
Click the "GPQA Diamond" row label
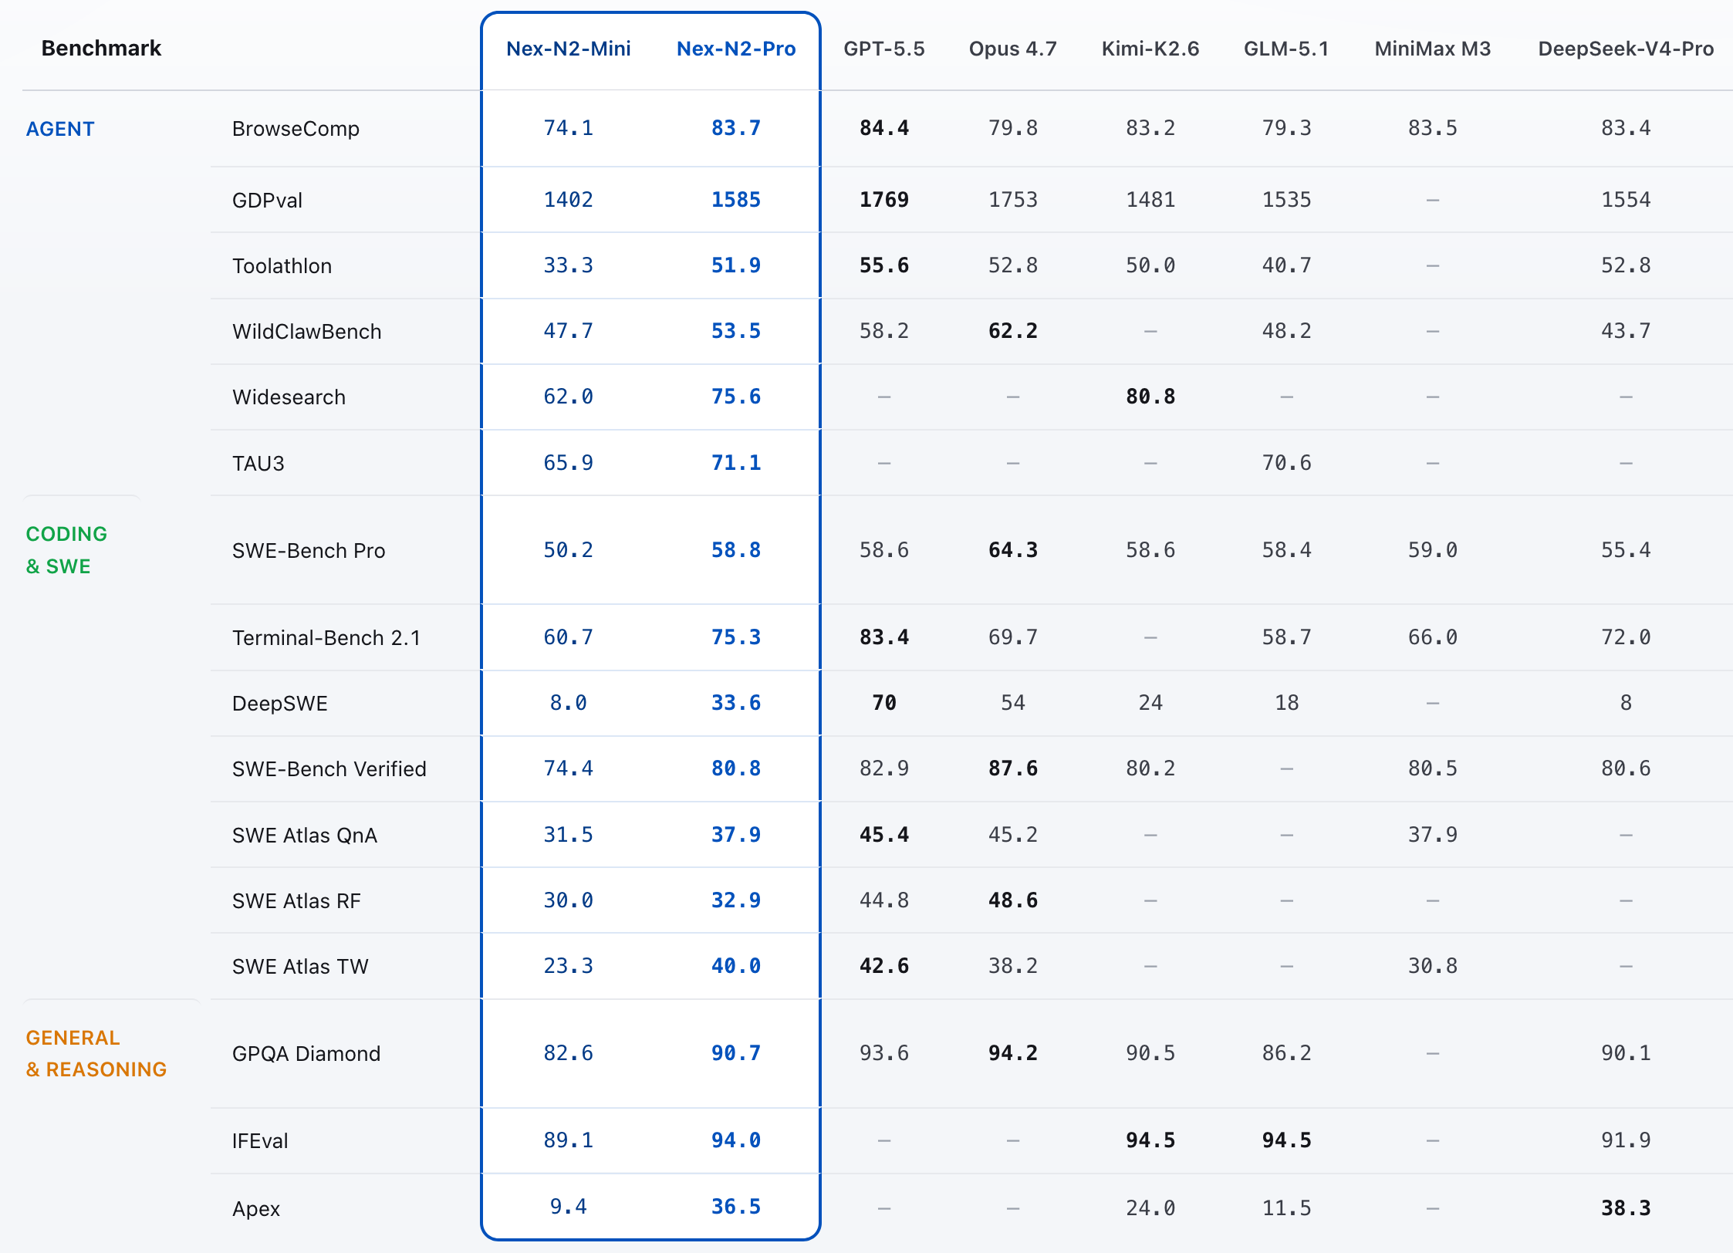[x=306, y=1054]
